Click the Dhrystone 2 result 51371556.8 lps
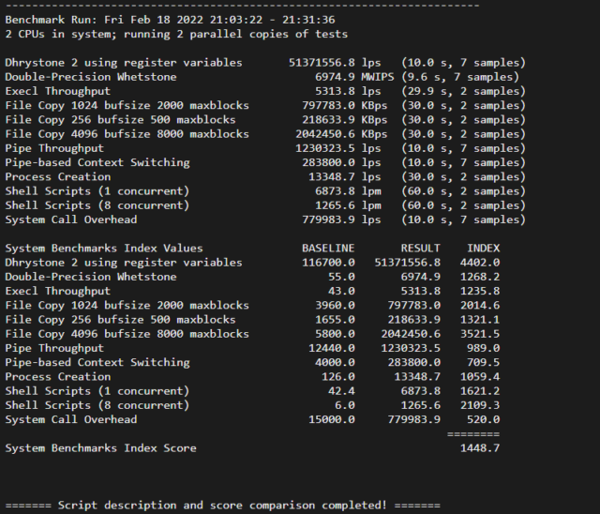This screenshot has width=600, height=514. point(337,63)
